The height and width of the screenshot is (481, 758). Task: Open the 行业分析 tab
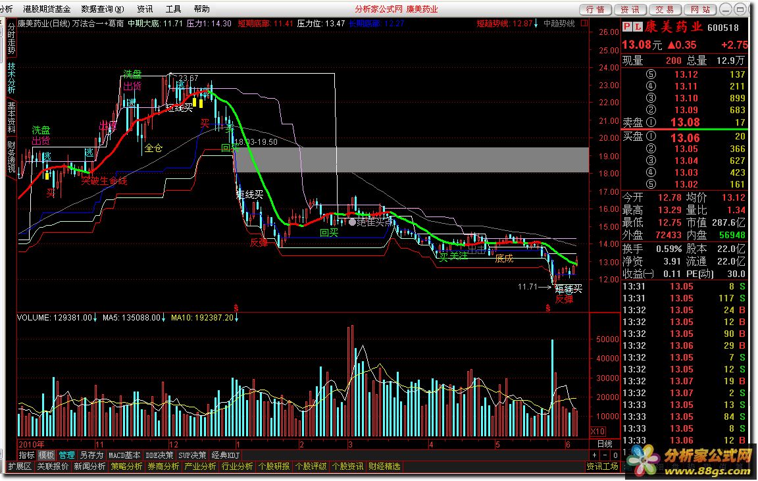(x=237, y=467)
